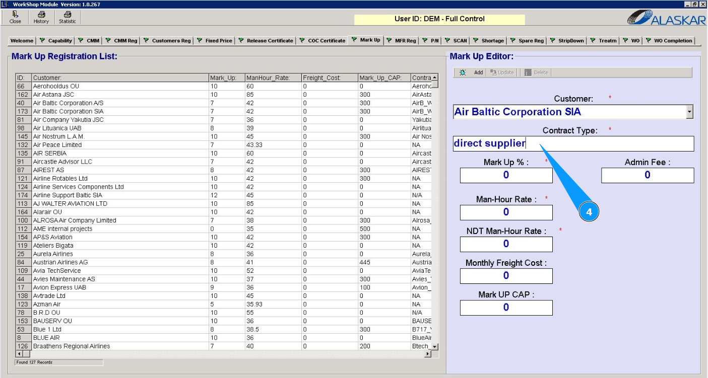
Task: Focus the Admin Fee input box
Action: [647, 175]
